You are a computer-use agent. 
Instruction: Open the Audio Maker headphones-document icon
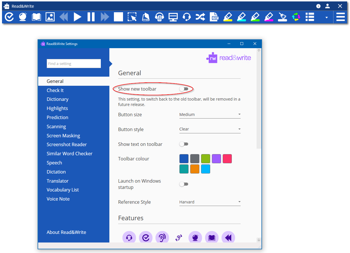[x=159, y=17]
